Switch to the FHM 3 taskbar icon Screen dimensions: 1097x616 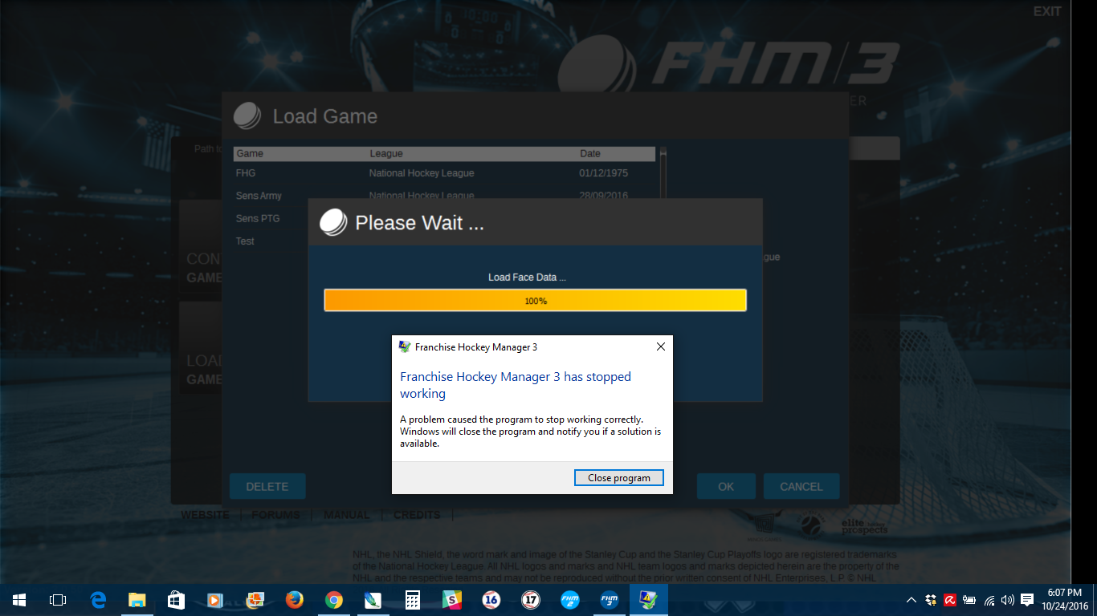610,600
